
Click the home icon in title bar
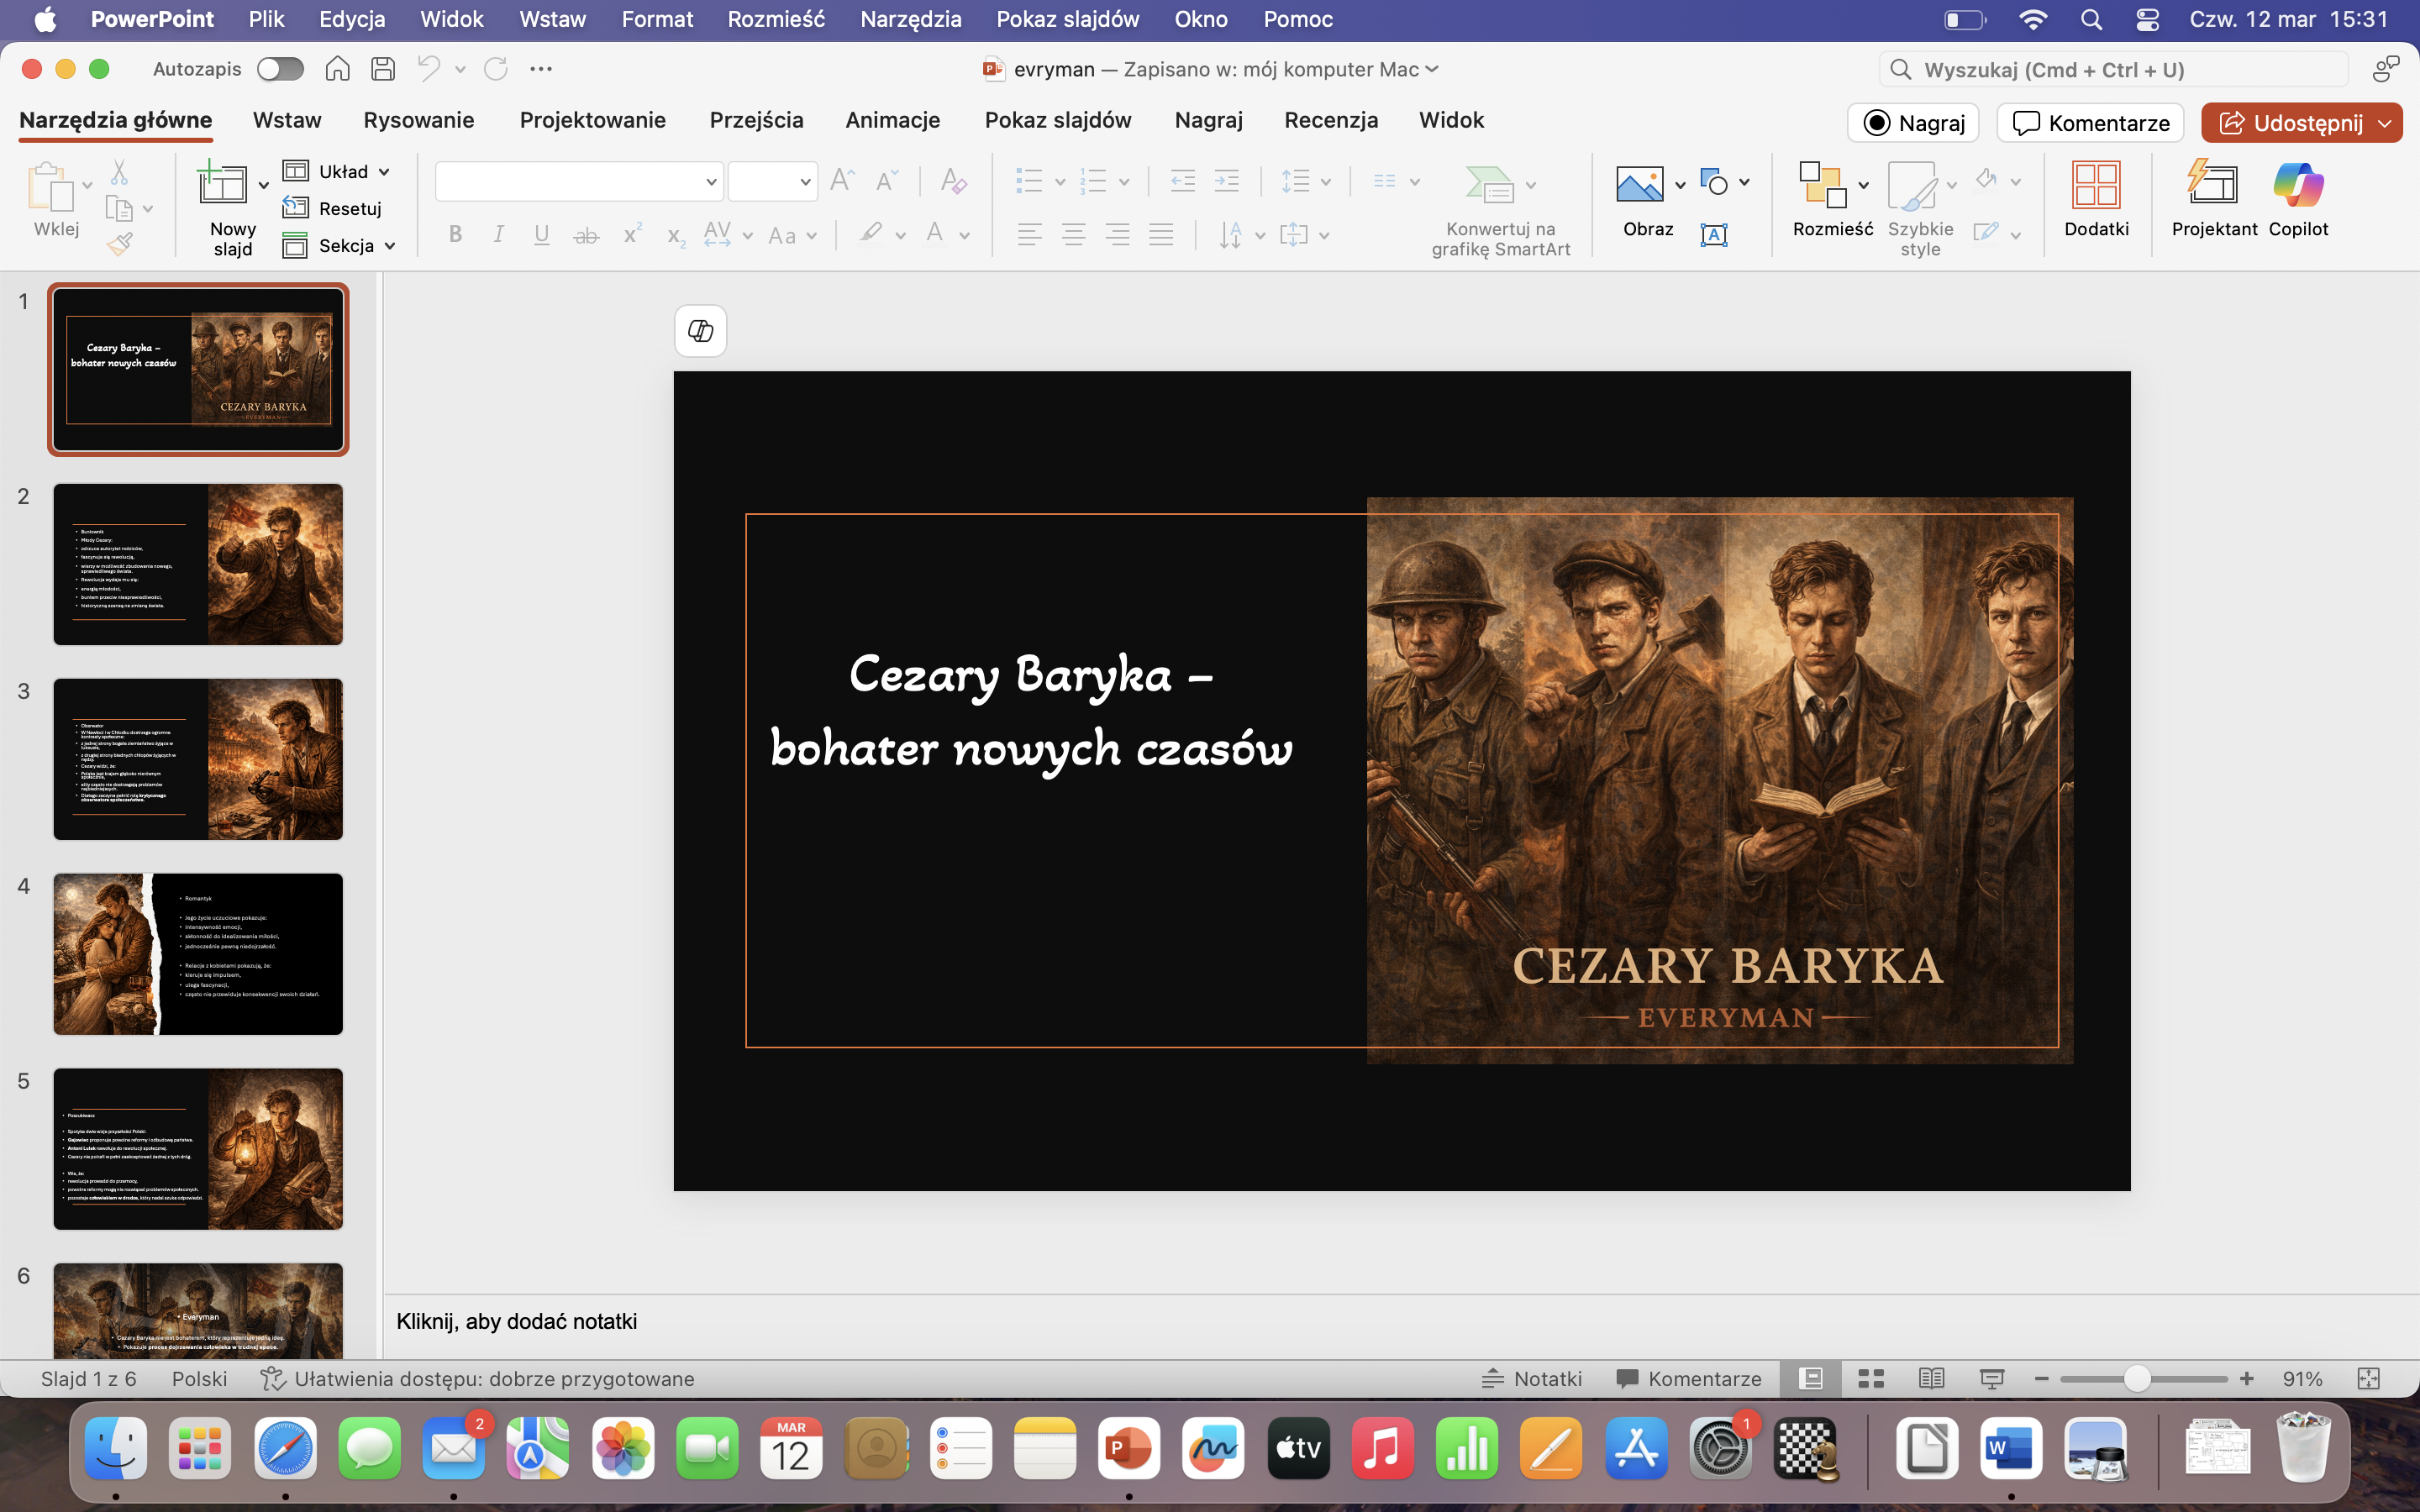tap(338, 69)
